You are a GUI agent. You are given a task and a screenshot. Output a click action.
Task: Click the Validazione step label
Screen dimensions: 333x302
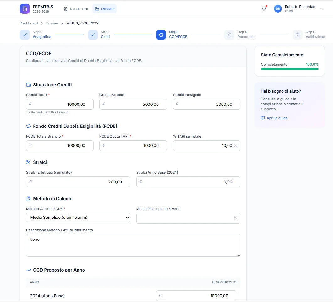pyautogui.click(x=315, y=37)
